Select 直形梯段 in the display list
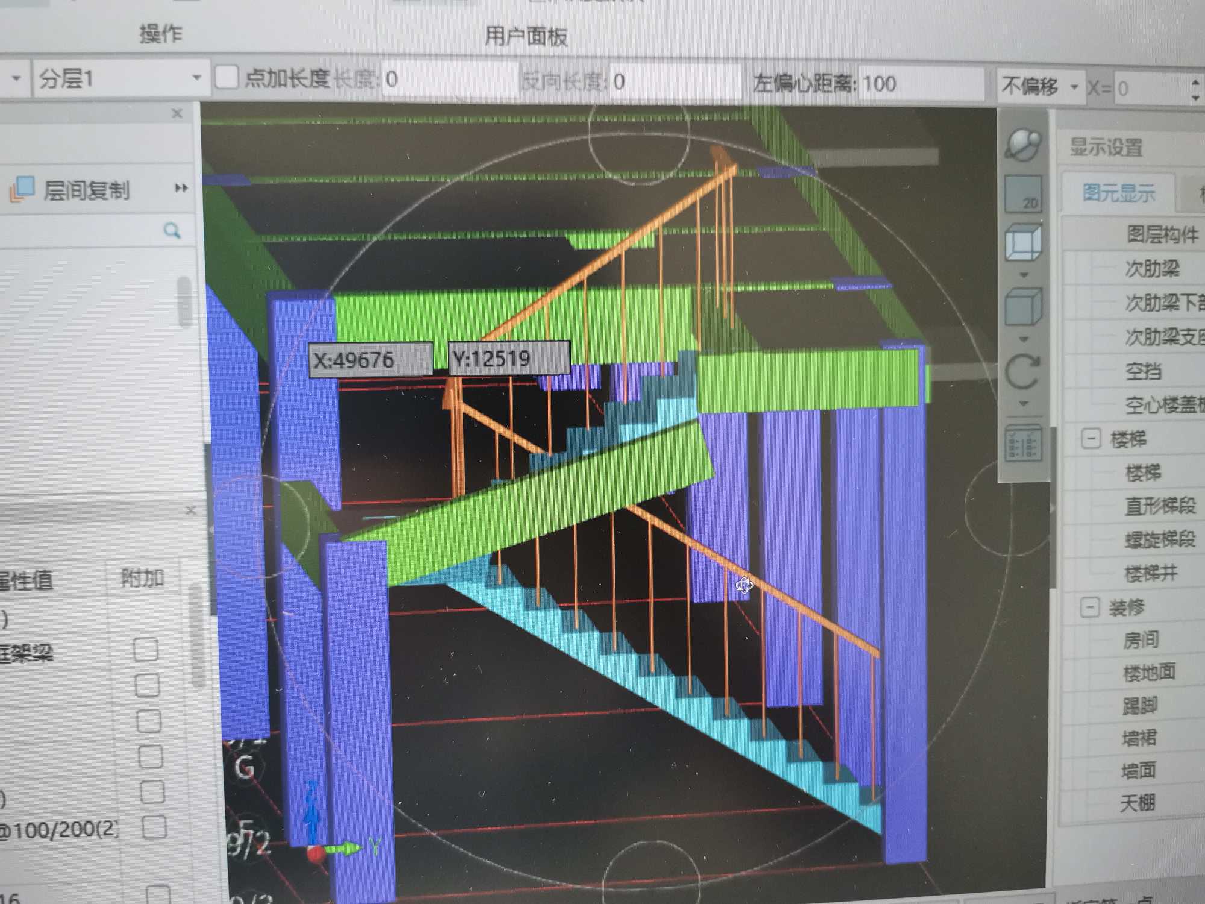Viewport: 1205px width, 904px height. click(1160, 506)
